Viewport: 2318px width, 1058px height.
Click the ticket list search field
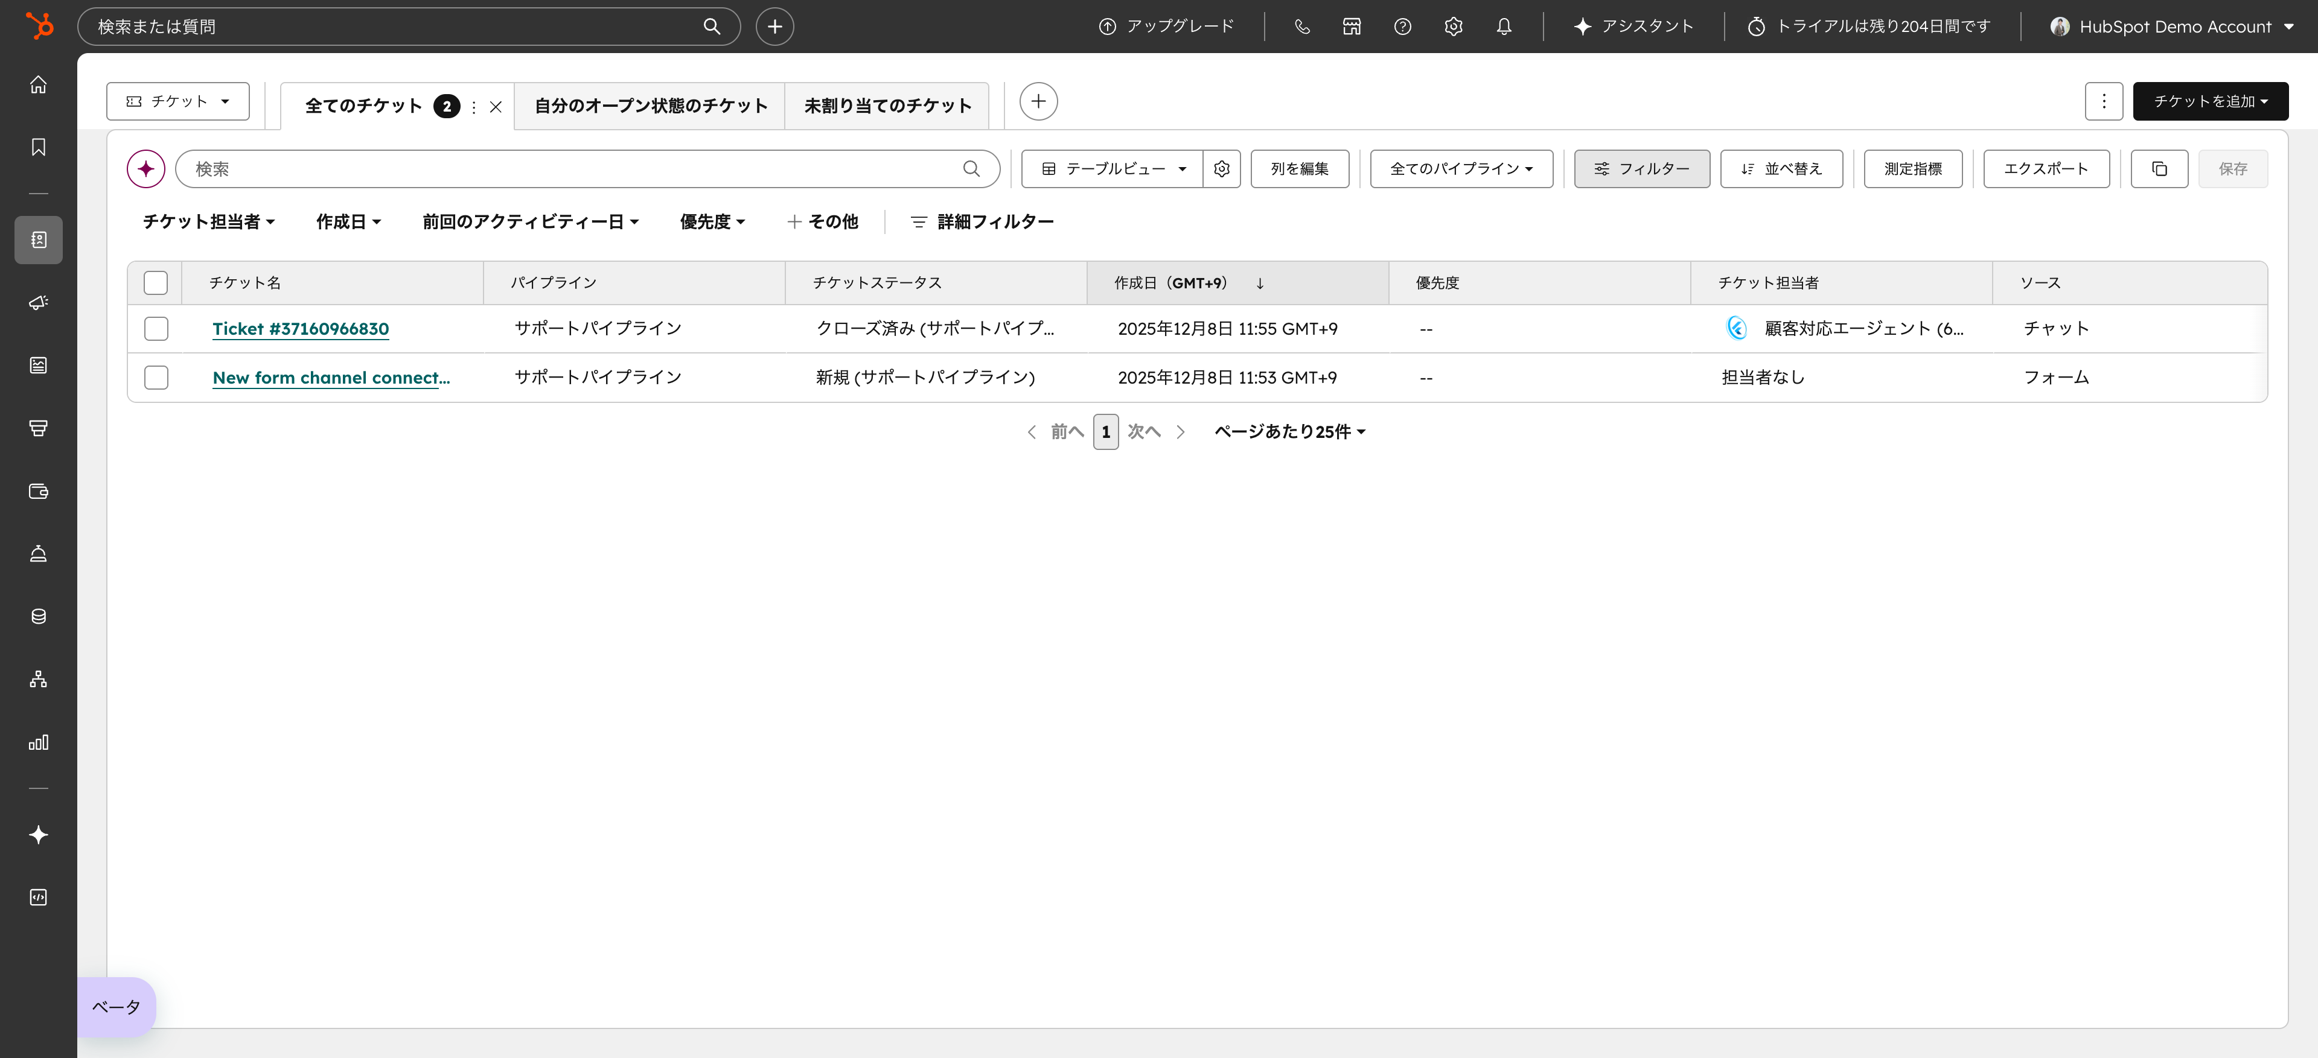pyautogui.click(x=576, y=168)
